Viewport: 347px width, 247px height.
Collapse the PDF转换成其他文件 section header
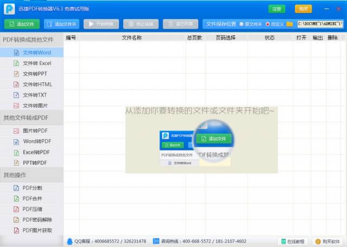31,40
